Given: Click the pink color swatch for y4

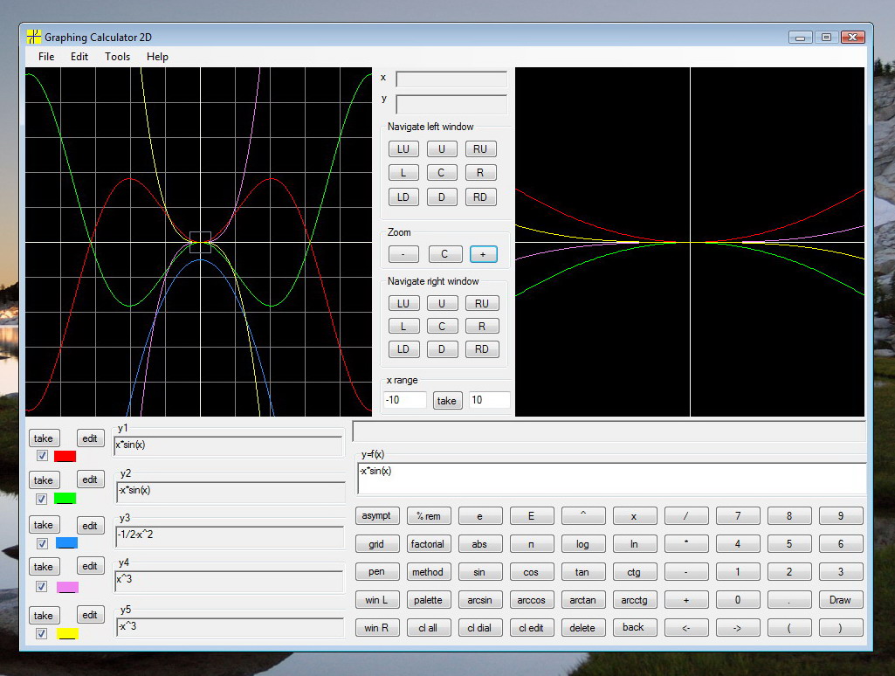Looking at the screenshot, I should click(67, 587).
